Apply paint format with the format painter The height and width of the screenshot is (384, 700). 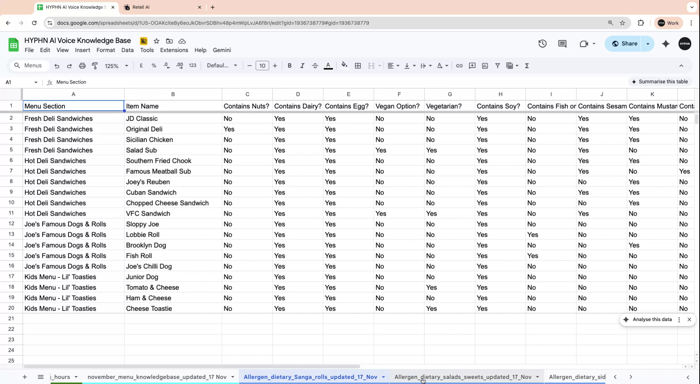pos(95,66)
